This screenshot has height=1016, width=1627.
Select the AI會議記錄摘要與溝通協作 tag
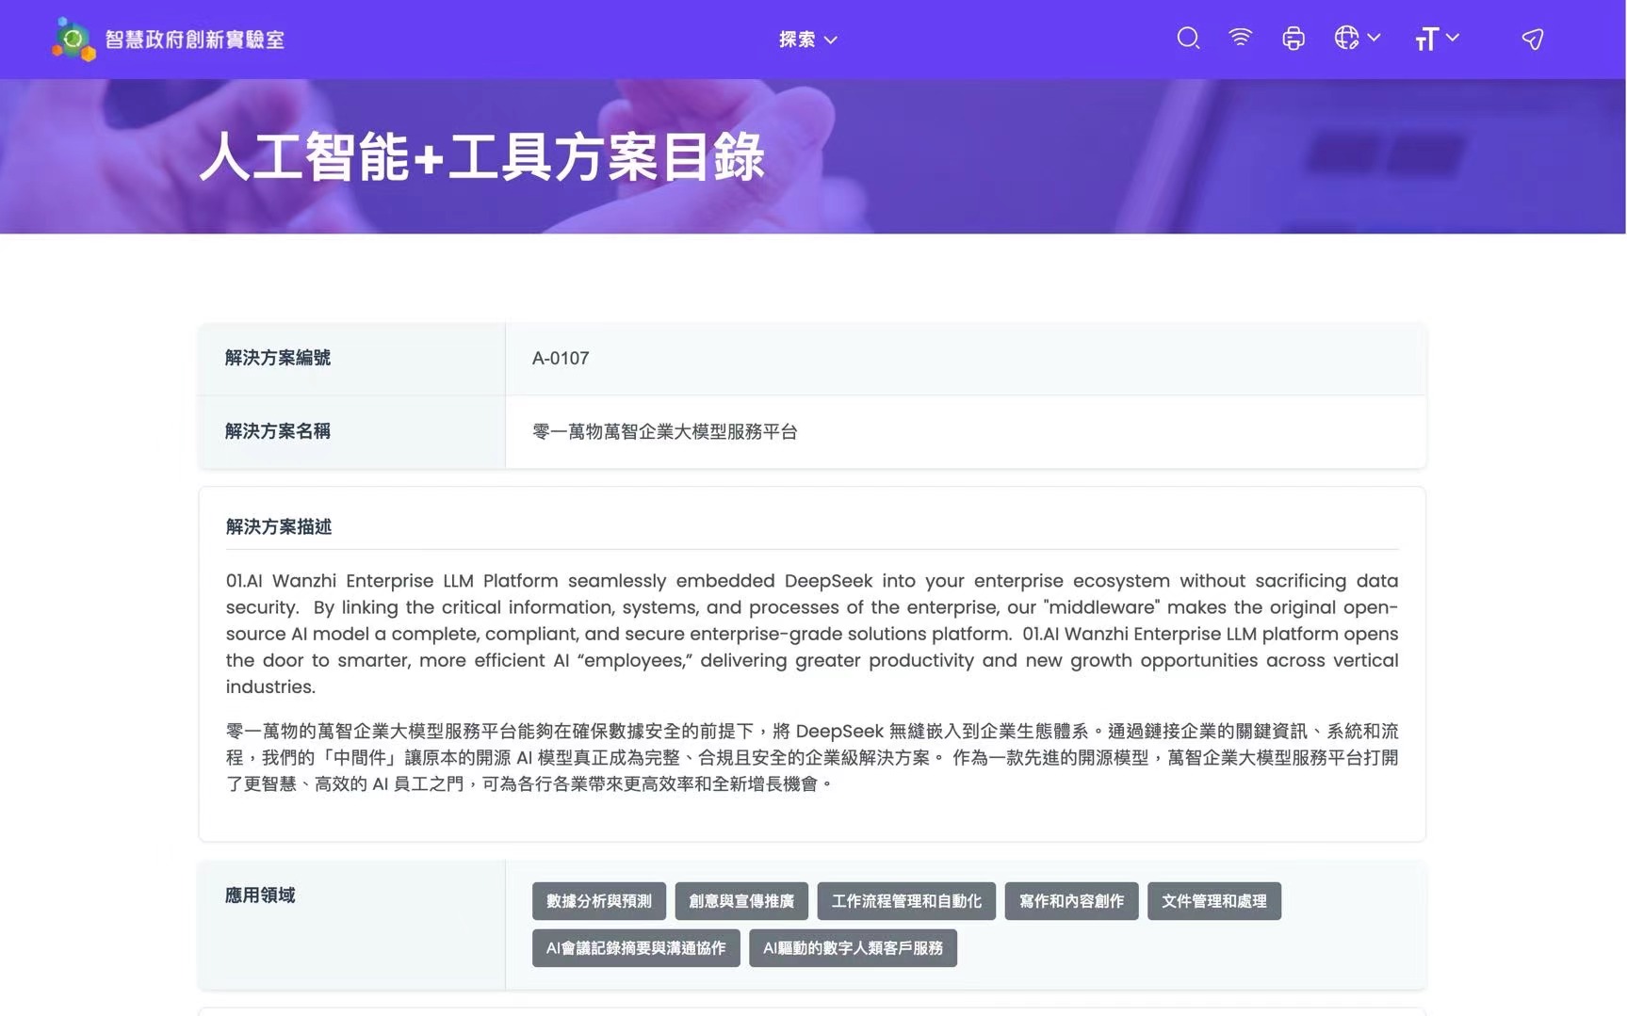636,948
